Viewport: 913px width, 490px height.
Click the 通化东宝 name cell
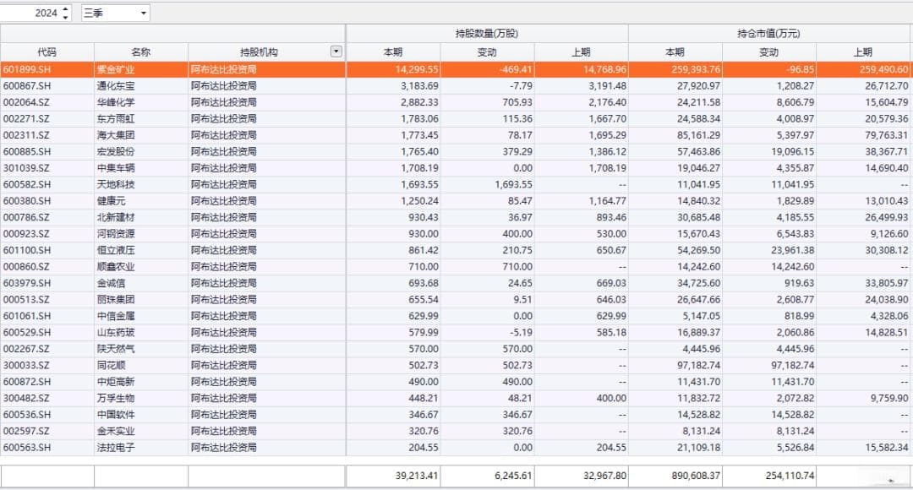tap(141, 85)
